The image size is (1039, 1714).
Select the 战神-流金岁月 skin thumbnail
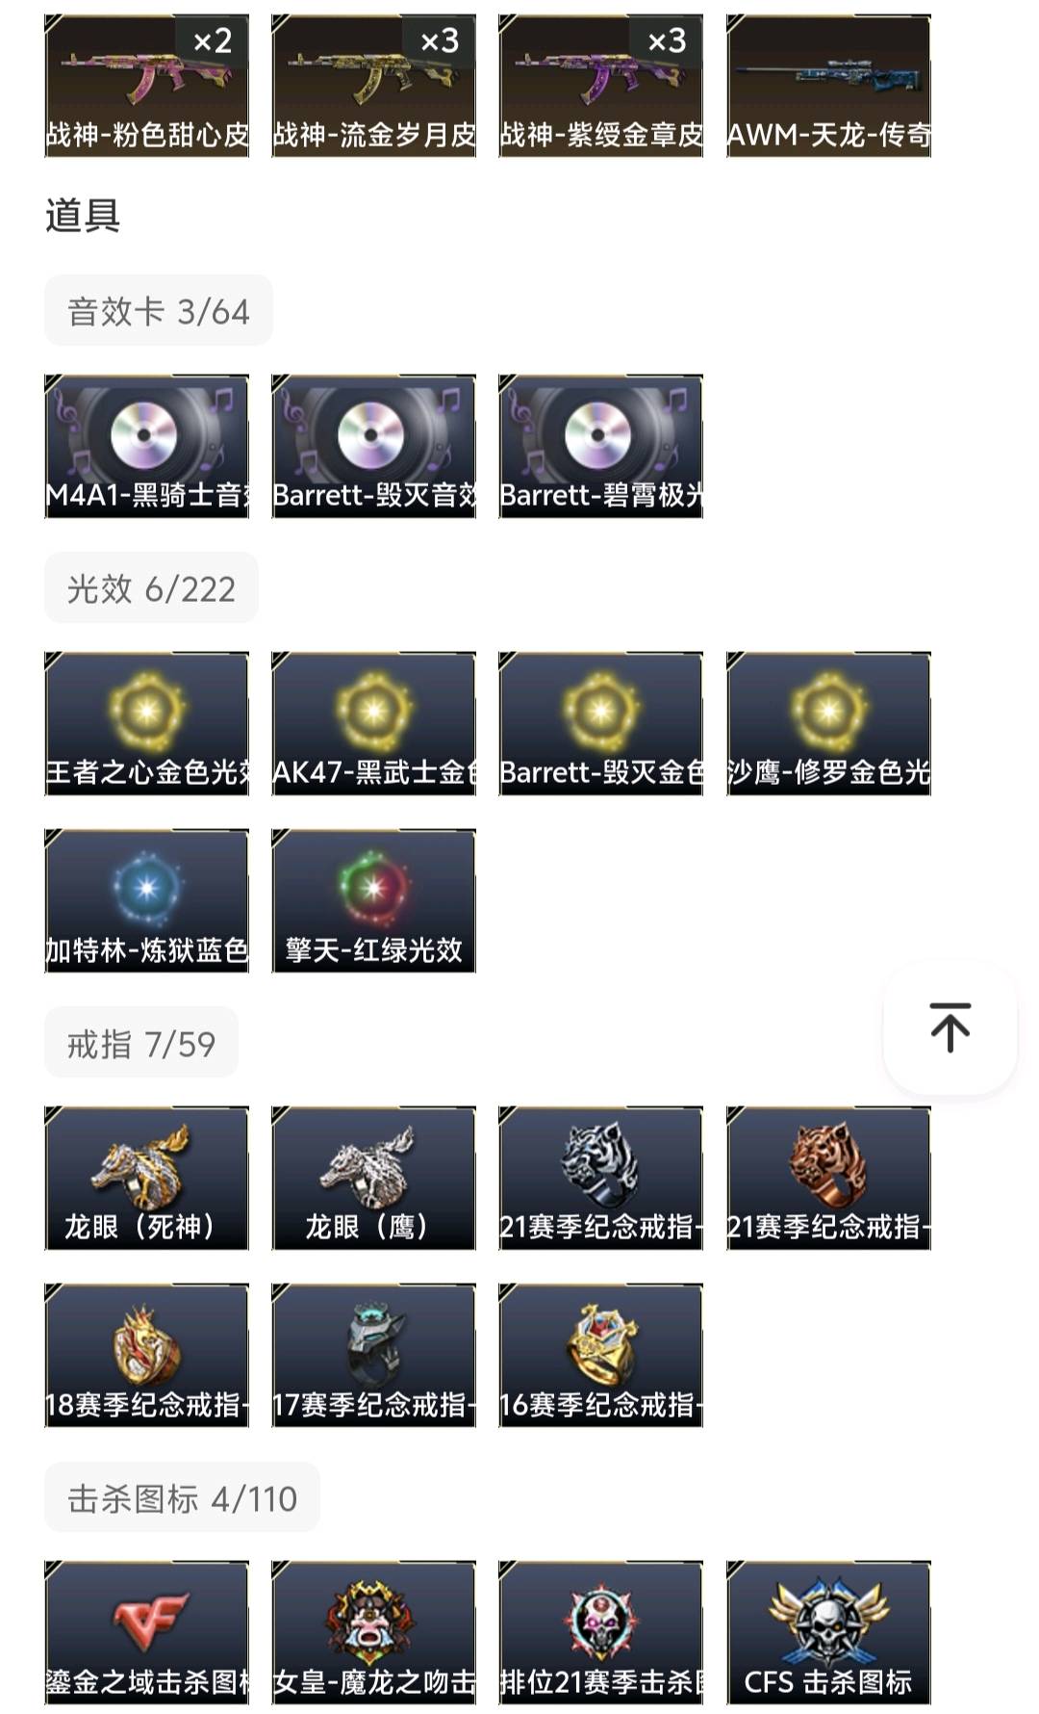click(373, 86)
